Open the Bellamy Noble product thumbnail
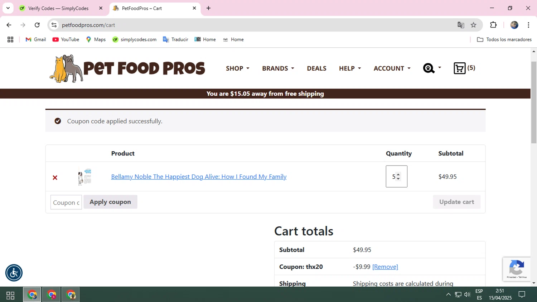The height and width of the screenshot is (302, 537). 85,177
